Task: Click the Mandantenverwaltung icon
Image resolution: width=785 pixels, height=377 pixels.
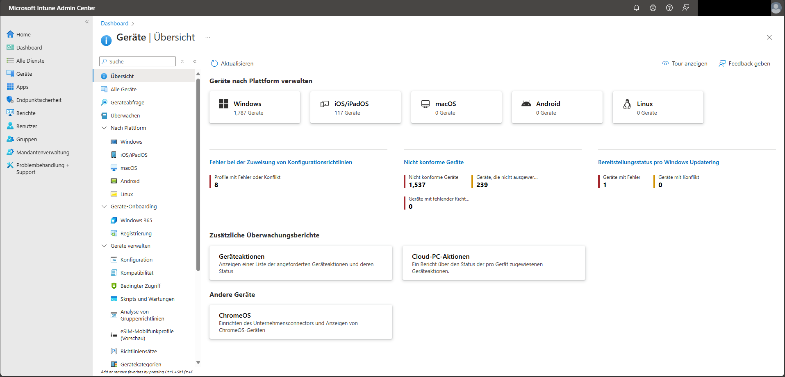Action: 10,152
